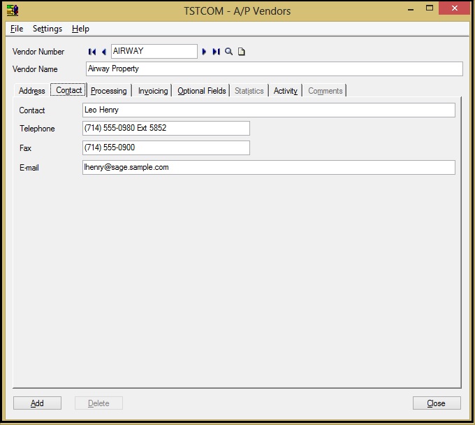This screenshot has height=425, width=475.
Task: Close window with red X
Action: (454, 8)
